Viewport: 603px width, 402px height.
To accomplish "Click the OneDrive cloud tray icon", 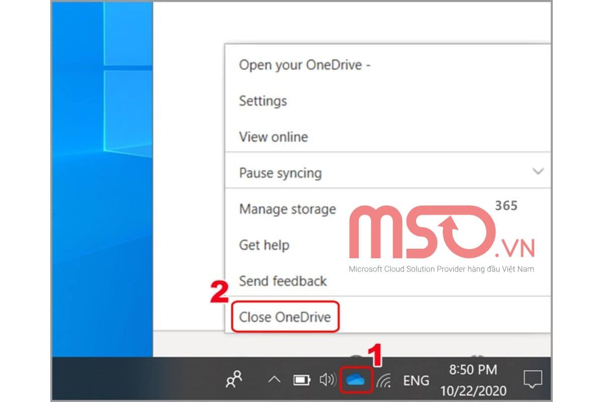I will click(356, 380).
